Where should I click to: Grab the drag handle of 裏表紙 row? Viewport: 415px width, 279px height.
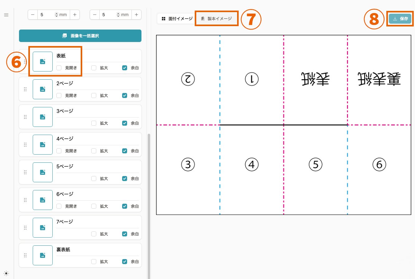(25, 255)
